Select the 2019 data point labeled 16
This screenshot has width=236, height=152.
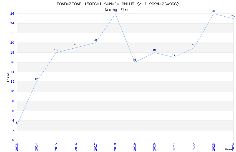point(135,62)
